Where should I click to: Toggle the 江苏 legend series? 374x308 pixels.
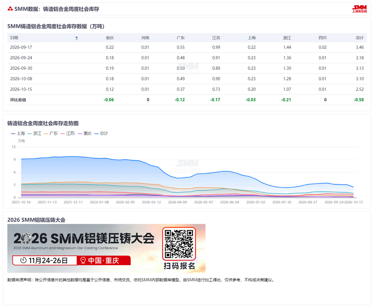tap(68, 133)
